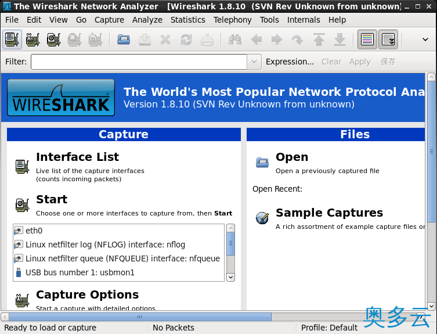Click the print packets toolbar icon
This screenshot has height=334, width=437.
(x=207, y=39)
